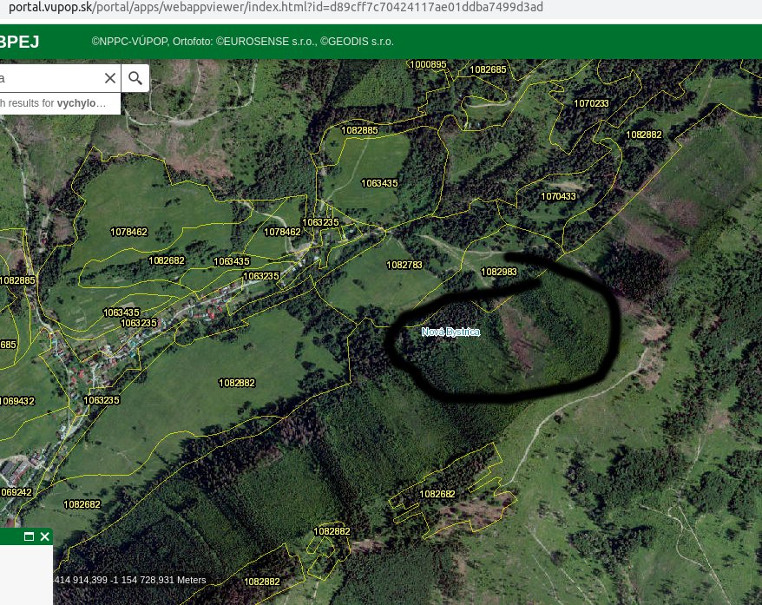
Task: Click map parcel labeled 1082685
Action: (488, 69)
